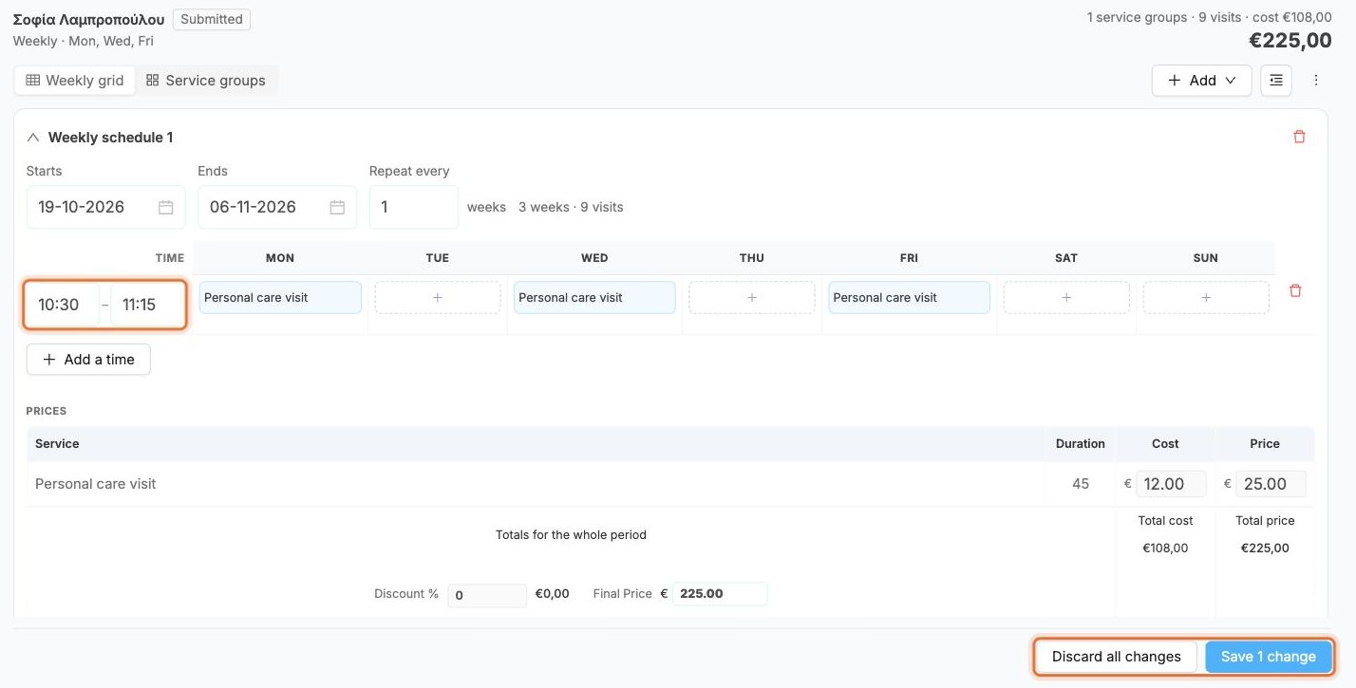The width and height of the screenshot is (1356, 688).
Task: Discard all changes
Action: [x=1117, y=657]
